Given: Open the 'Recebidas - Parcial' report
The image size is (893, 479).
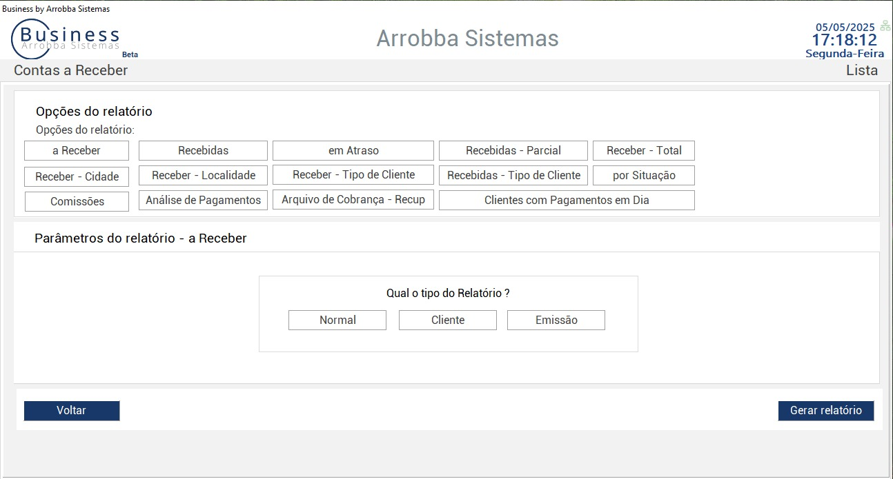Looking at the screenshot, I should 513,151.
